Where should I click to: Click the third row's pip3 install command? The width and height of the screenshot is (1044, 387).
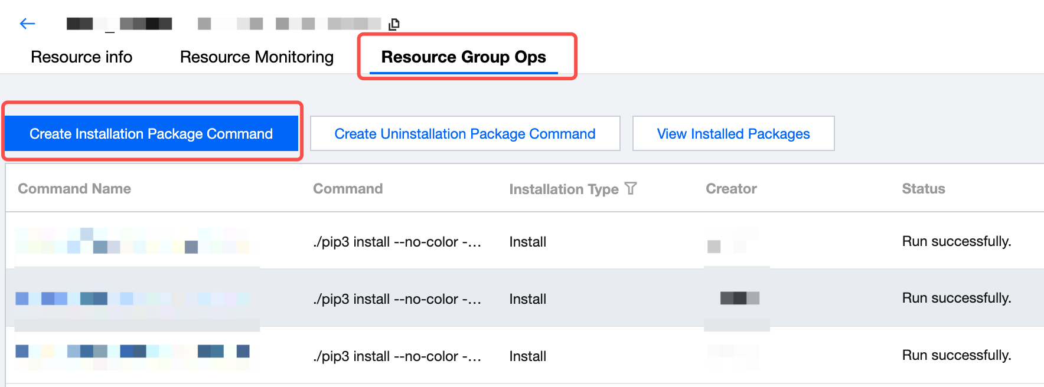(x=397, y=356)
